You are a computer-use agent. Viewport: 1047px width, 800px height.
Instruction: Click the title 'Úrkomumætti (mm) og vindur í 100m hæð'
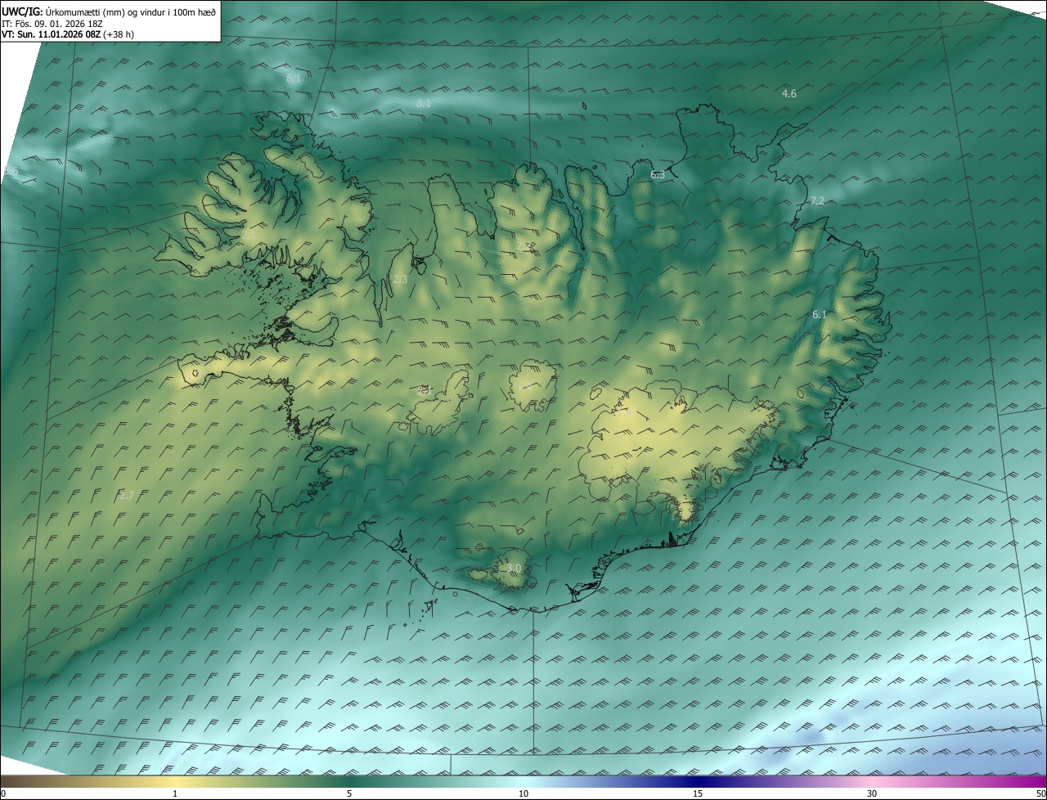(x=131, y=11)
